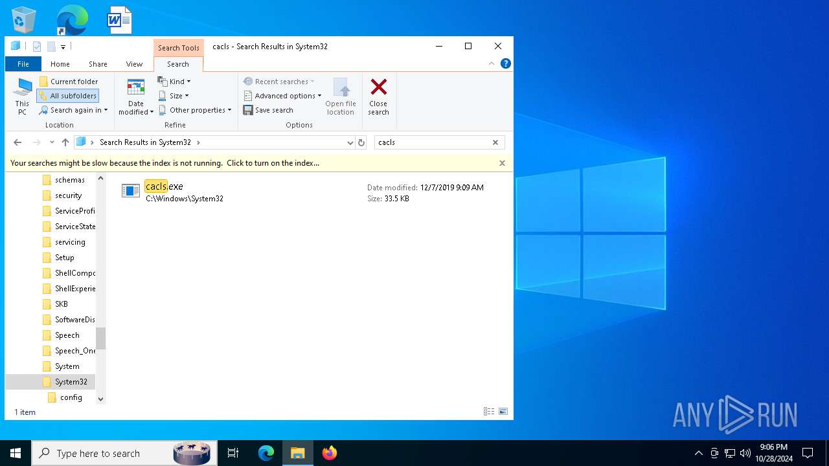Image resolution: width=829 pixels, height=466 pixels.
Task: Click the cacls.exe file icon
Action: point(131,191)
